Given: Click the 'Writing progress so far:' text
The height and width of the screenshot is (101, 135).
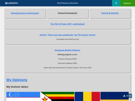Looking at the screenshot, I should click(x=67, y=55).
